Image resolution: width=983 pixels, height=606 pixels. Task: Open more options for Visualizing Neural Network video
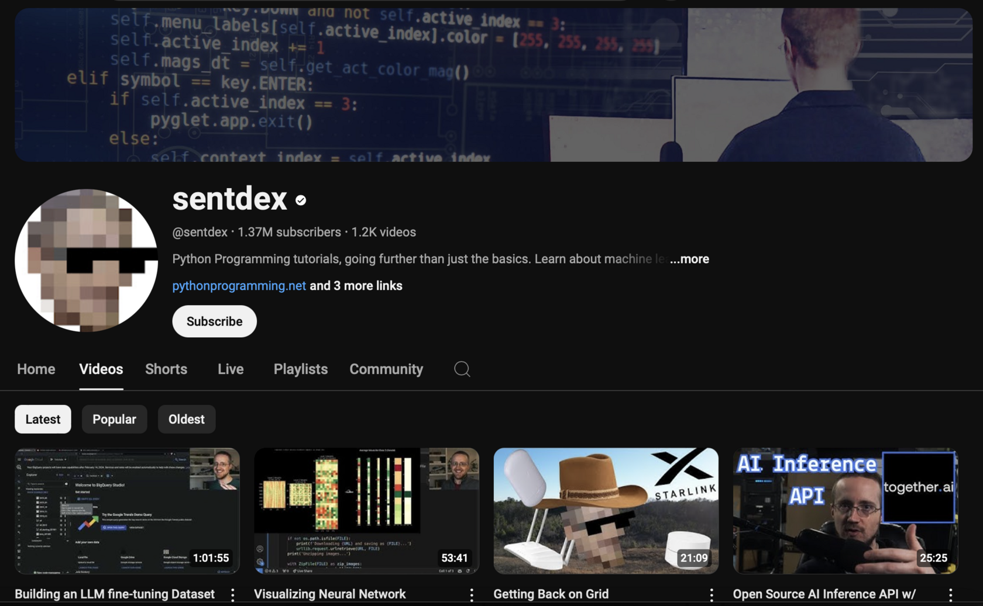tap(472, 594)
